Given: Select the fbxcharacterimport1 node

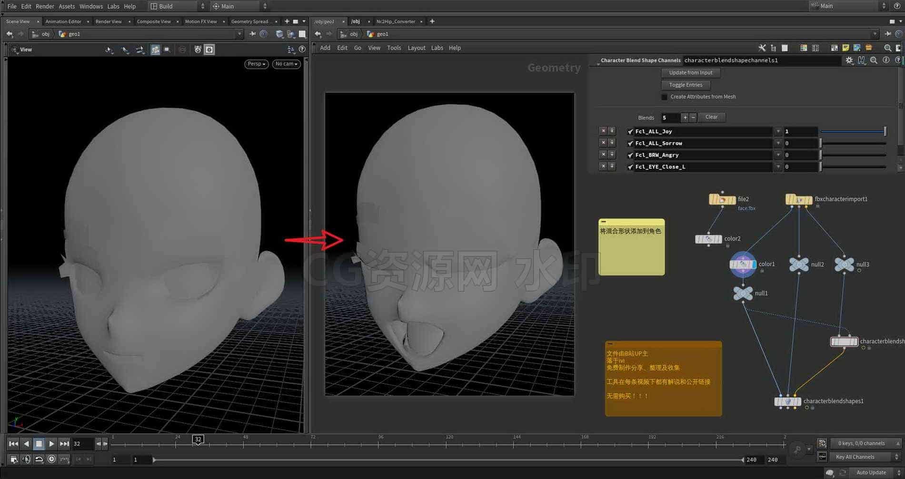Looking at the screenshot, I should (799, 199).
